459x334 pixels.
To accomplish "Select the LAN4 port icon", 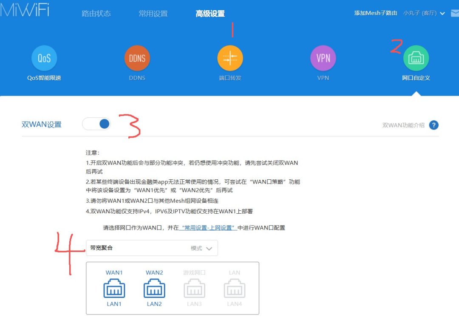I will tap(235, 289).
